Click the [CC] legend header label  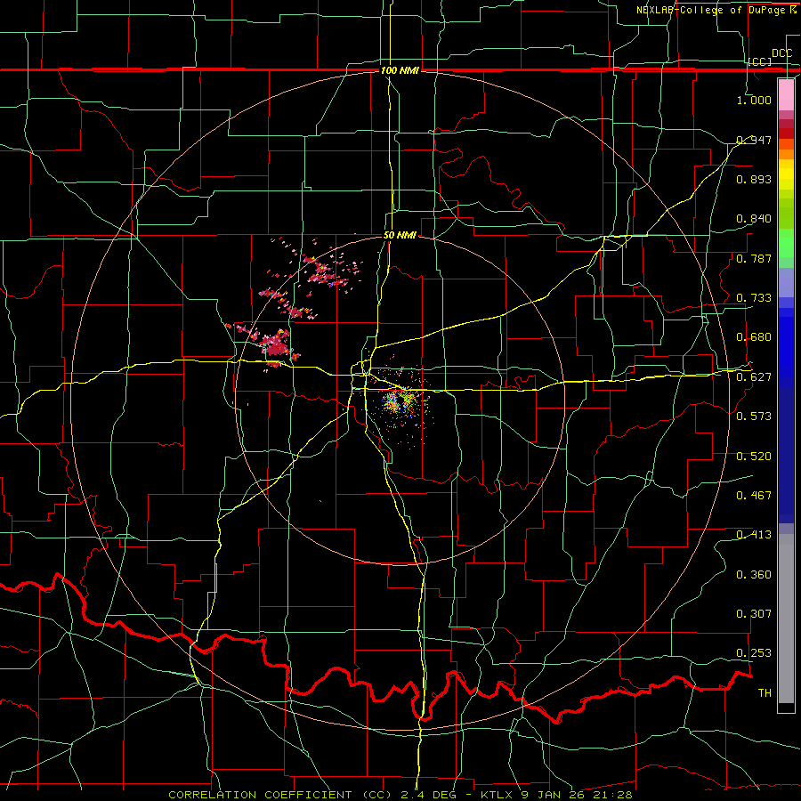[x=760, y=61]
